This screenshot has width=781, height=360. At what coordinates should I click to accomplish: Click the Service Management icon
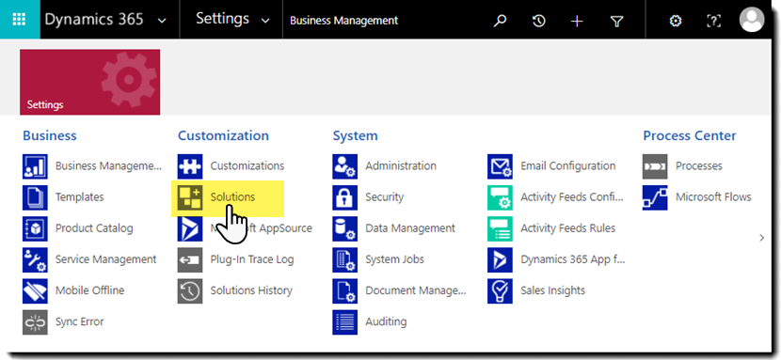coord(35,259)
